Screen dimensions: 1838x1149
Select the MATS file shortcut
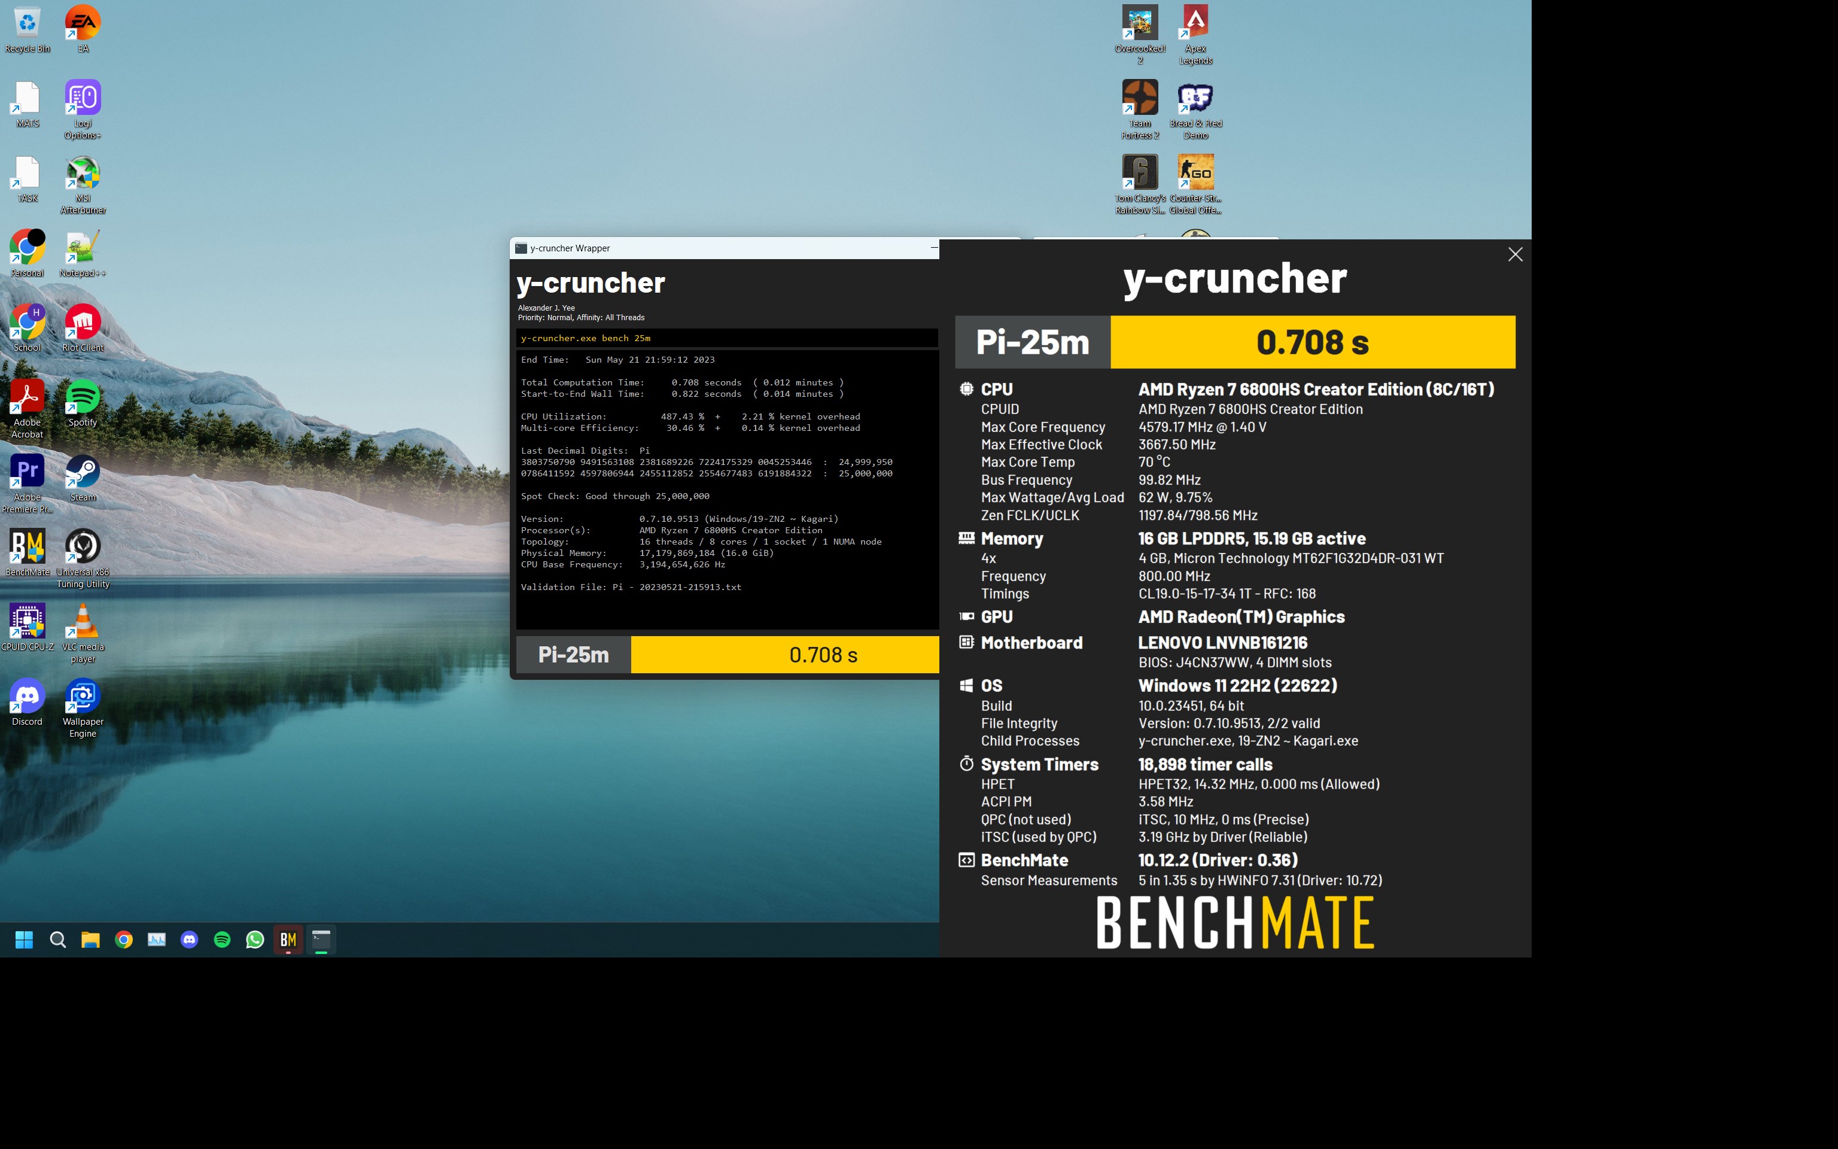(x=28, y=105)
